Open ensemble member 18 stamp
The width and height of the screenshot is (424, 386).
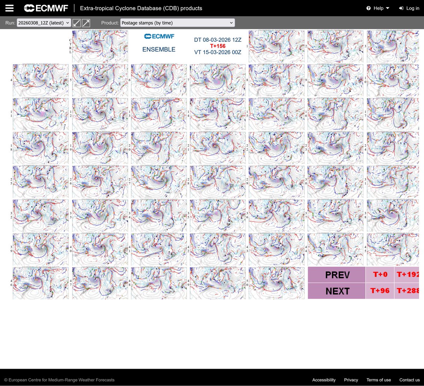41,148
